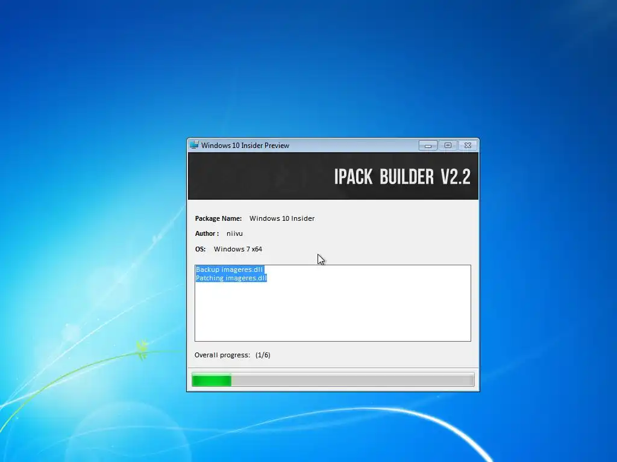Minimize the Windows 10 Insider Preview window

[428, 146]
